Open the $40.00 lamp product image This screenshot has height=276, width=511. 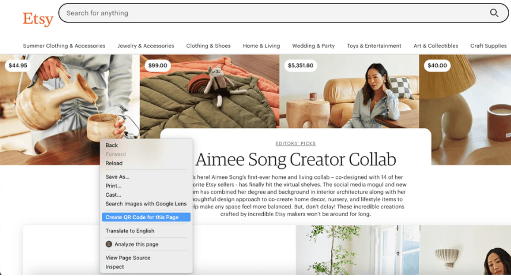465,110
